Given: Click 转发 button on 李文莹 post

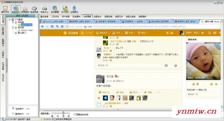Looking at the screenshot, I should (120, 92).
